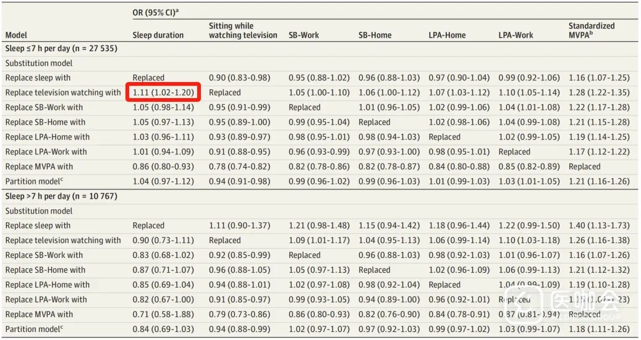The width and height of the screenshot is (641, 340).
Task: Click the red-highlighted cell 1.11 (1.02-1.20)
Action: [163, 93]
